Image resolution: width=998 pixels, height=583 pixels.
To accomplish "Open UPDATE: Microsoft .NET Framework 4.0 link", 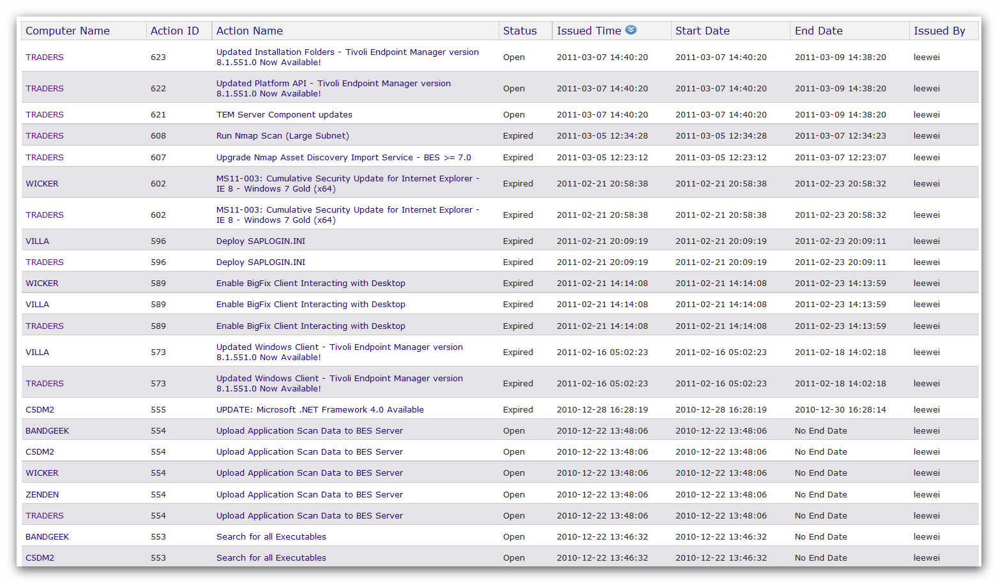I will tap(320, 410).
